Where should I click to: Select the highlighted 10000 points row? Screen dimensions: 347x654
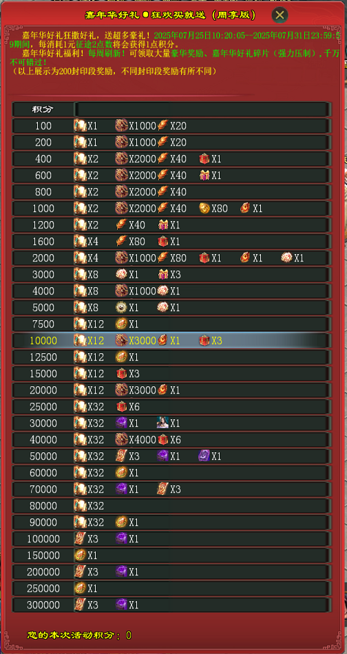click(x=172, y=340)
